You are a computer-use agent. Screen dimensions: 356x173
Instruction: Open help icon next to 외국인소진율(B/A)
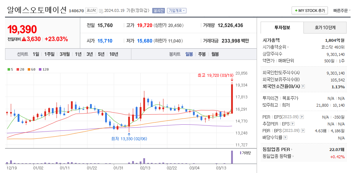303,86
